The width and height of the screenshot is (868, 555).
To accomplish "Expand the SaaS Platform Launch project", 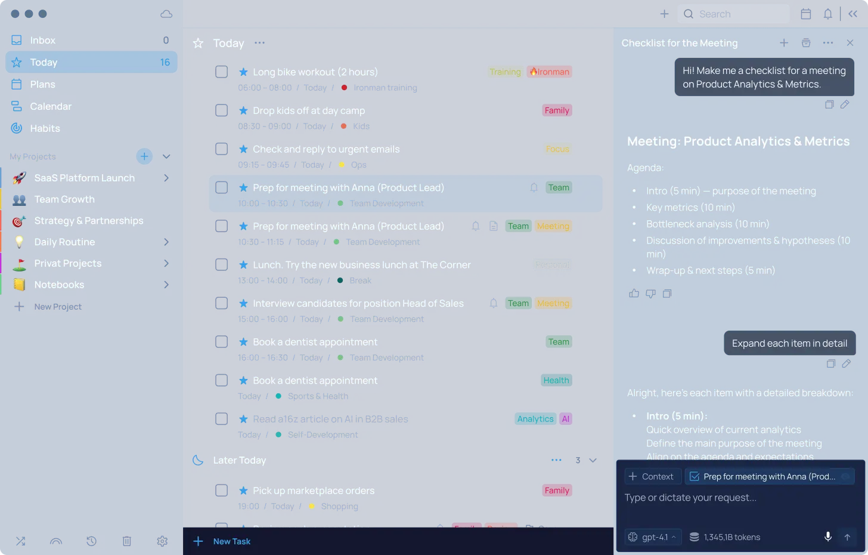I will tap(166, 178).
